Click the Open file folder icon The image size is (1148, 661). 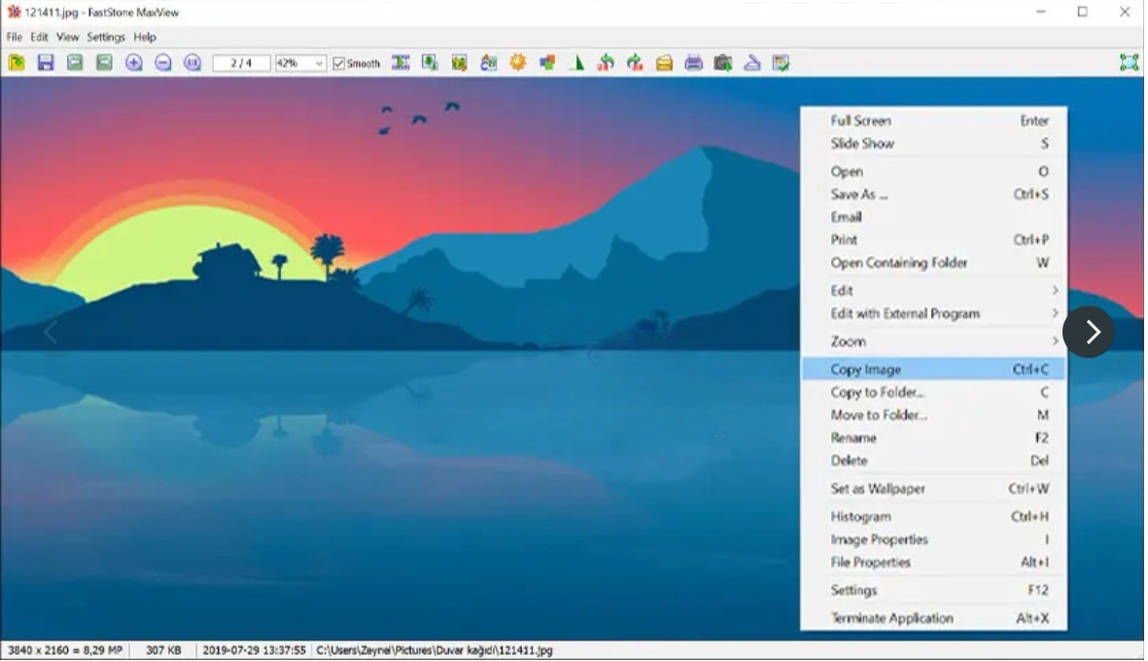tap(17, 63)
